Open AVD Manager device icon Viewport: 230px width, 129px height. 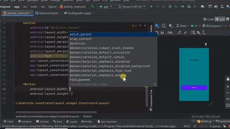(222, 6)
